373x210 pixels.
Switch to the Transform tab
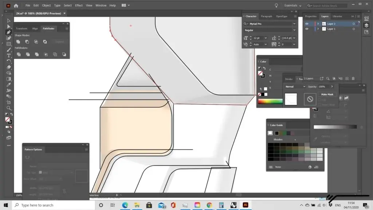(21, 28)
